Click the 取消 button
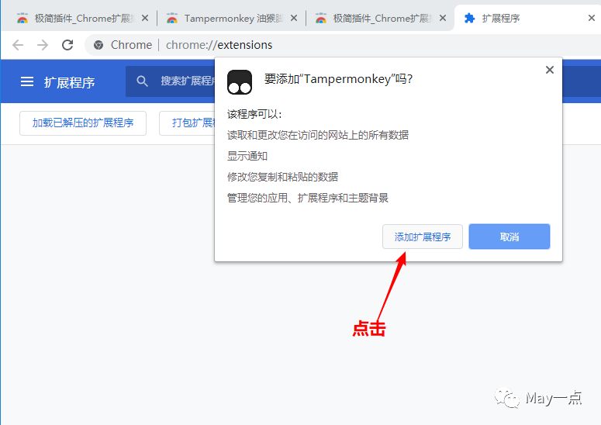Viewport: 601px width, 425px height. (x=509, y=237)
